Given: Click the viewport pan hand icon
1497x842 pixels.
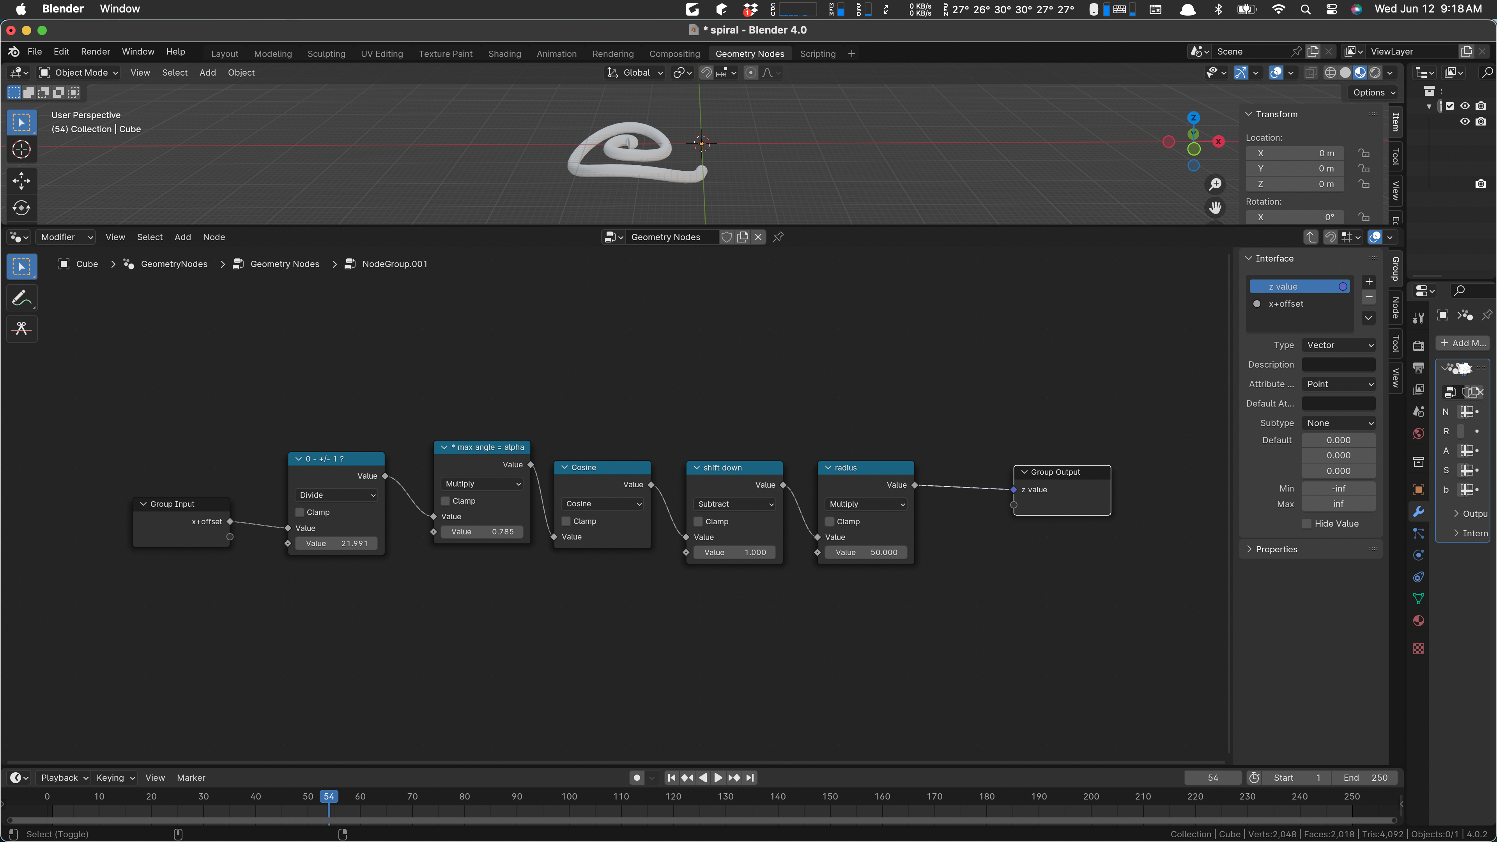Looking at the screenshot, I should (x=1215, y=207).
